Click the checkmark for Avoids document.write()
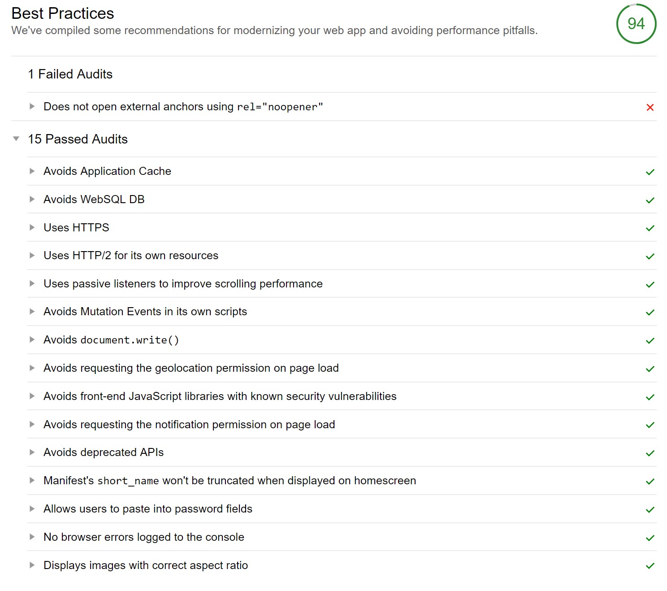This screenshot has width=667, height=591. [x=650, y=340]
